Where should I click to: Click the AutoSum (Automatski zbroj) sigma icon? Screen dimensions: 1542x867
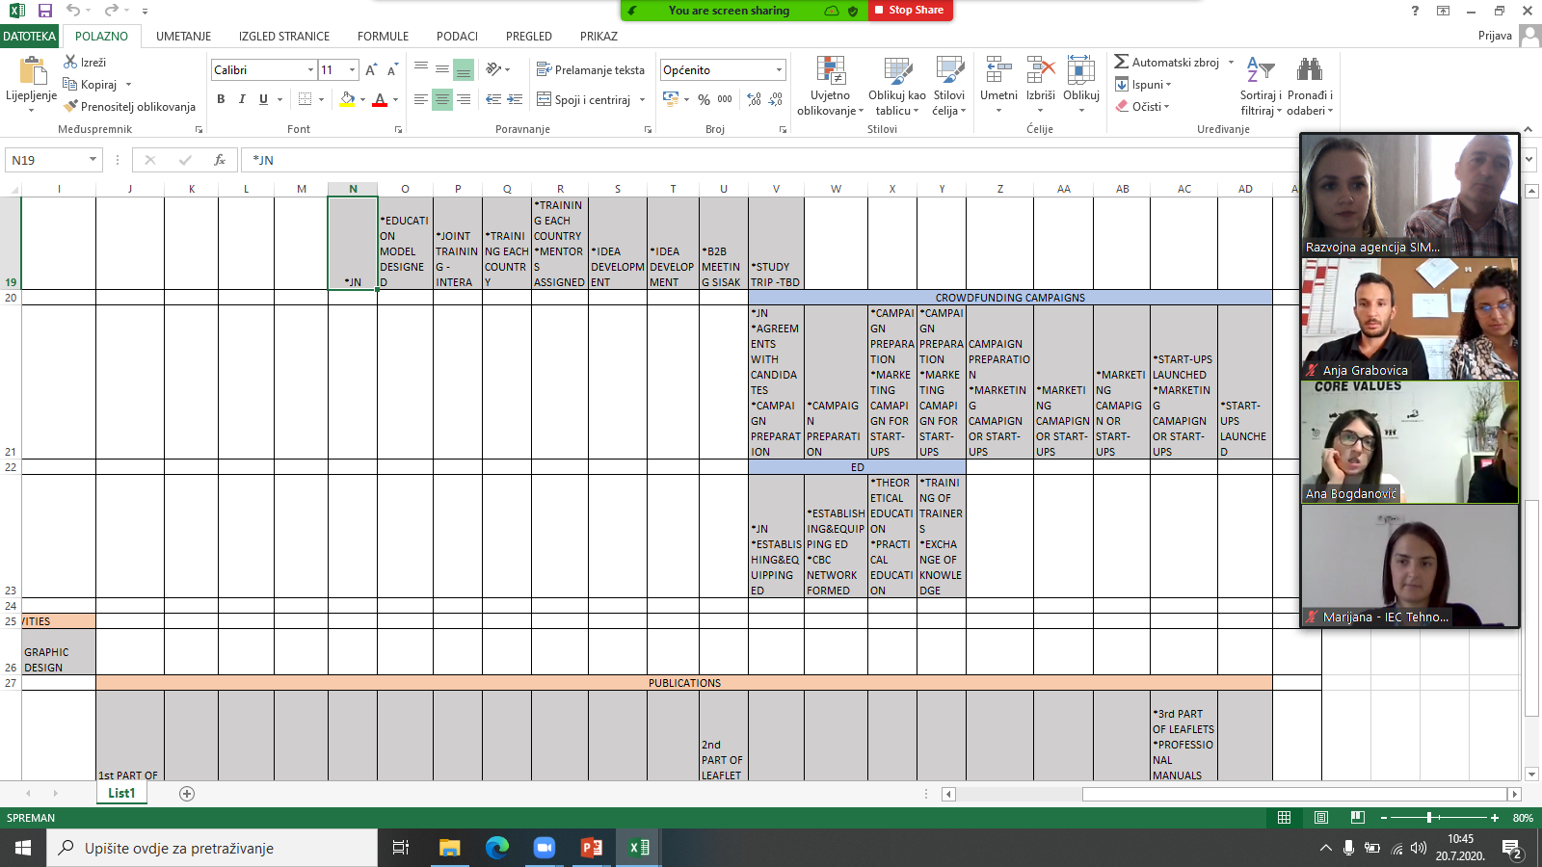(x=1121, y=62)
